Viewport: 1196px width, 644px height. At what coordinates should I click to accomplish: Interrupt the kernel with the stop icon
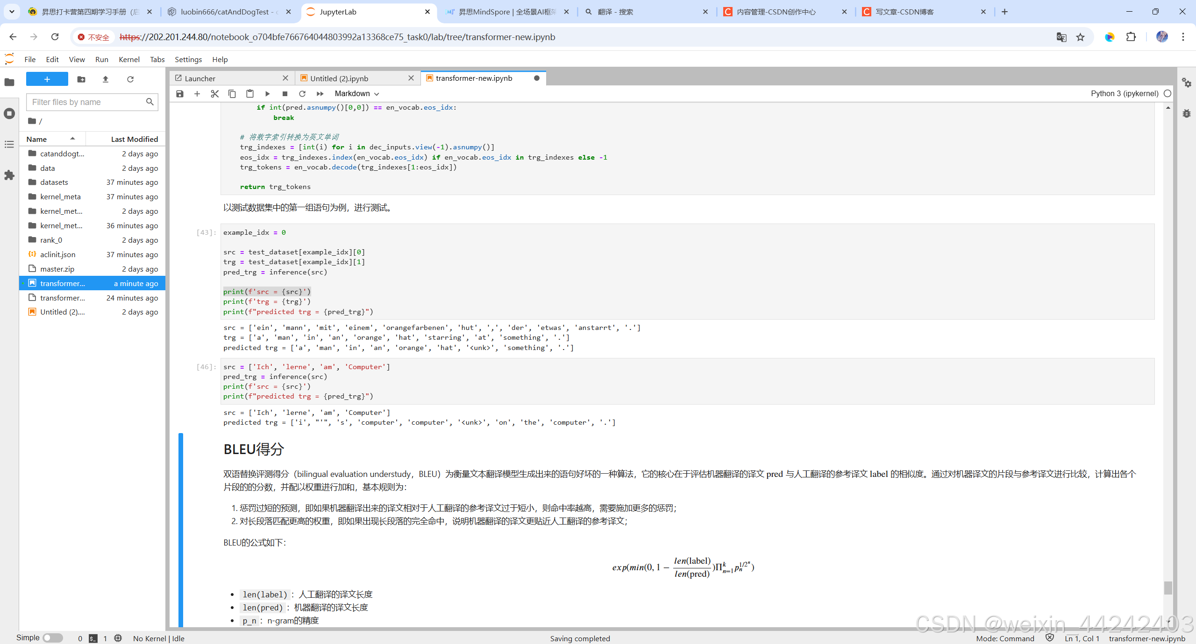tap(285, 94)
